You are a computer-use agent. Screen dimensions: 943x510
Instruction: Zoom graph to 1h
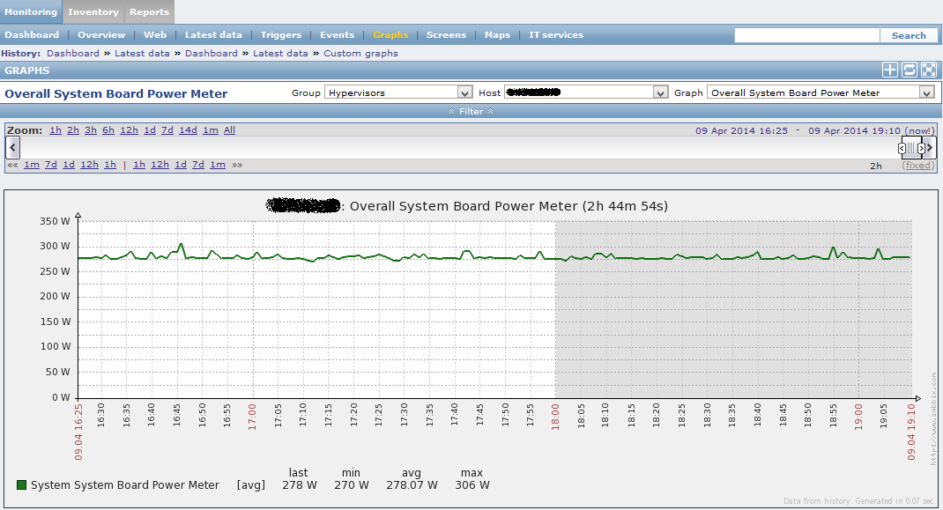click(x=56, y=129)
